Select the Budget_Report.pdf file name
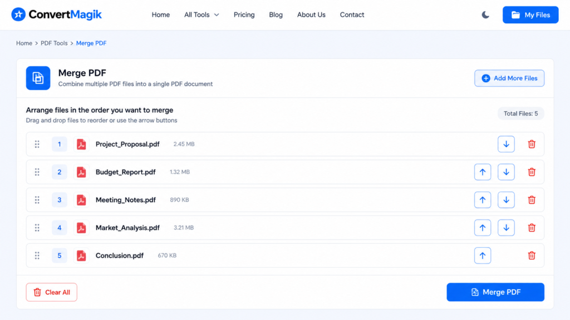Image resolution: width=570 pixels, height=320 pixels. [125, 172]
